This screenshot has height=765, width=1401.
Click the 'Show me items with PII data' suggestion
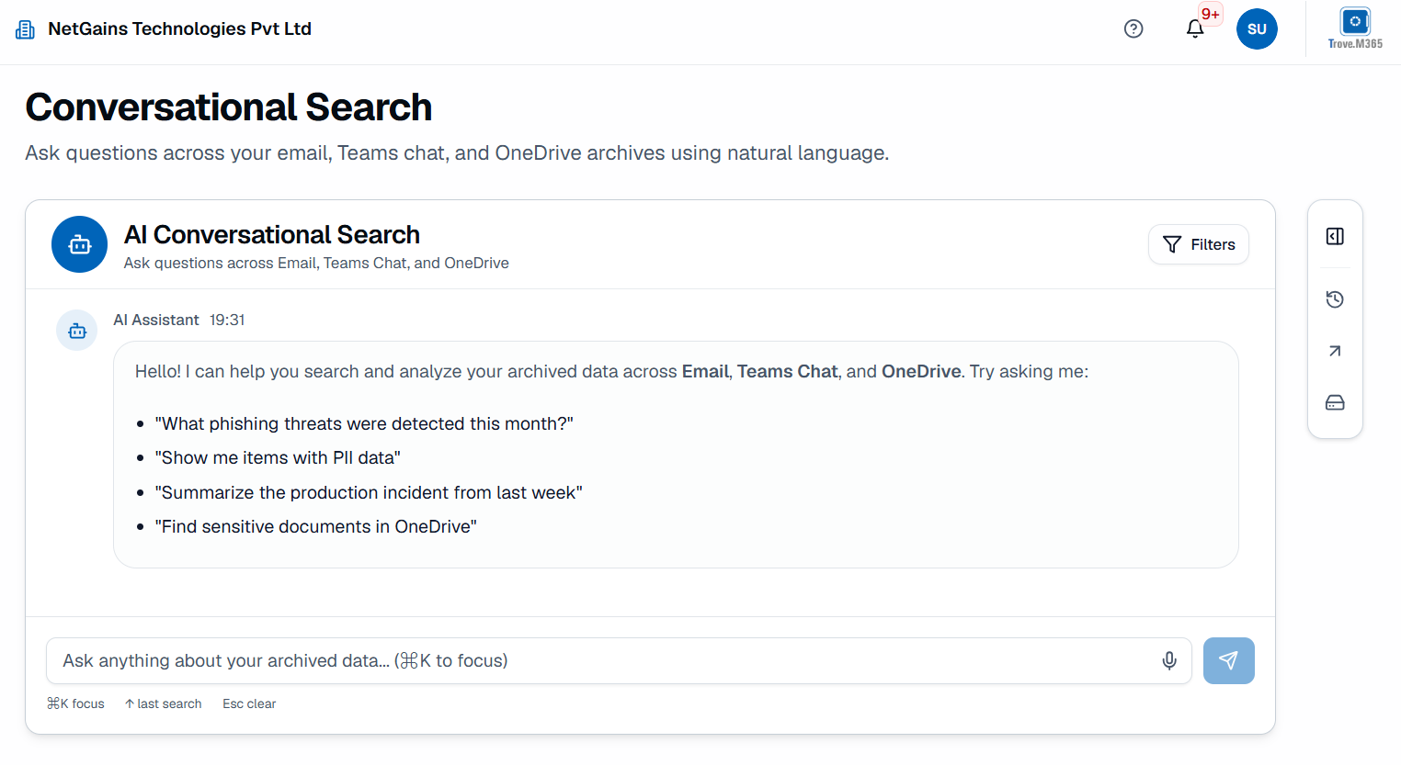pyautogui.click(x=278, y=457)
